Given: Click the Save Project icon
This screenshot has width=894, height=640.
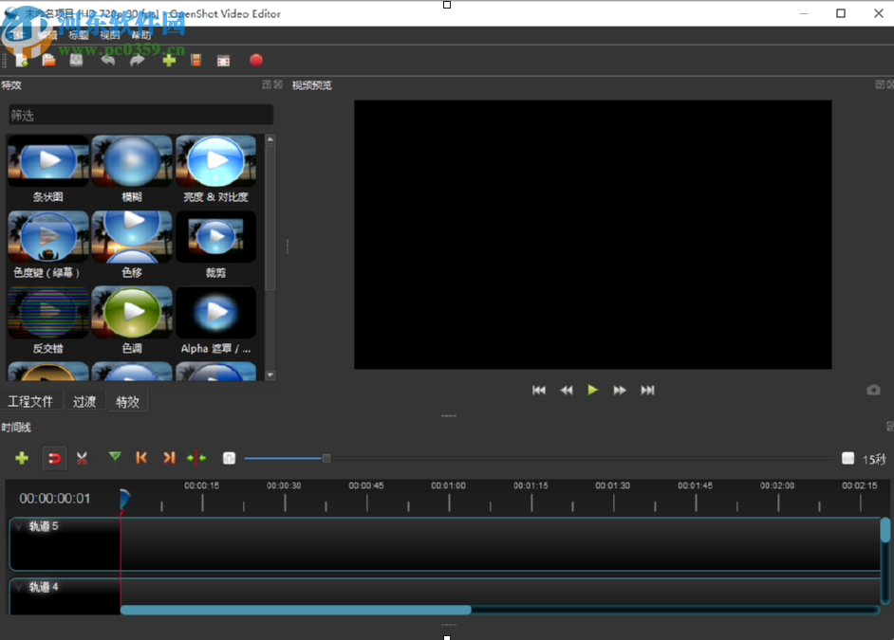Looking at the screenshot, I should point(76,61).
